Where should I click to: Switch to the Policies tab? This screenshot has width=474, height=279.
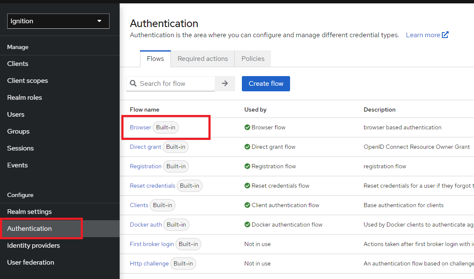(x=253, y=59)
